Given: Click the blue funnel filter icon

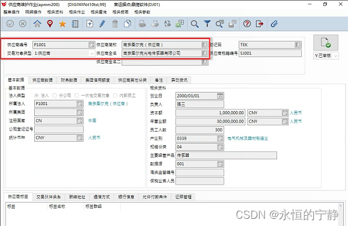Looking at the screenshot, I should 207,23.
